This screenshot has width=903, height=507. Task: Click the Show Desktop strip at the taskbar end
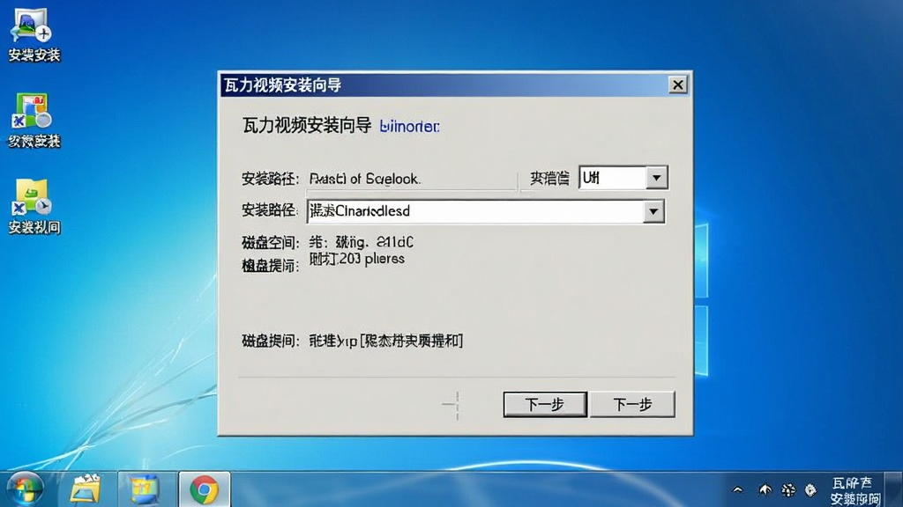pyautogui.click(x=894, y=489)
